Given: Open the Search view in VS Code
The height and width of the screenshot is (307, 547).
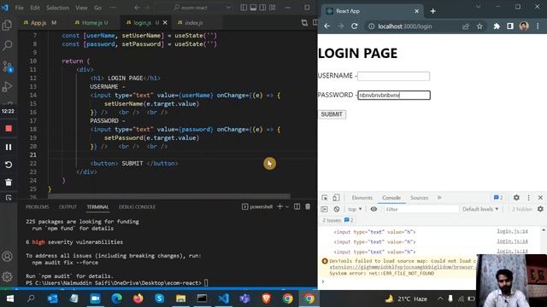Looking at the screenshot, I should tap(7, 45).
